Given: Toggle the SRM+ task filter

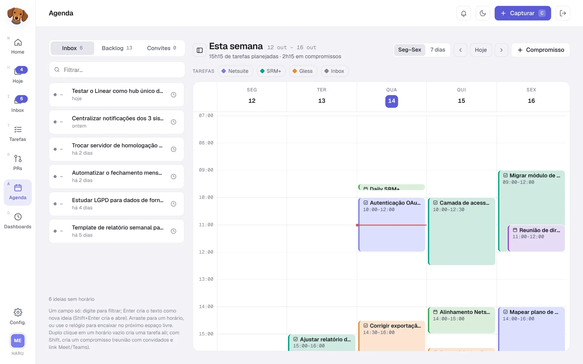Looking at the screenshot, I should [271, 71].
